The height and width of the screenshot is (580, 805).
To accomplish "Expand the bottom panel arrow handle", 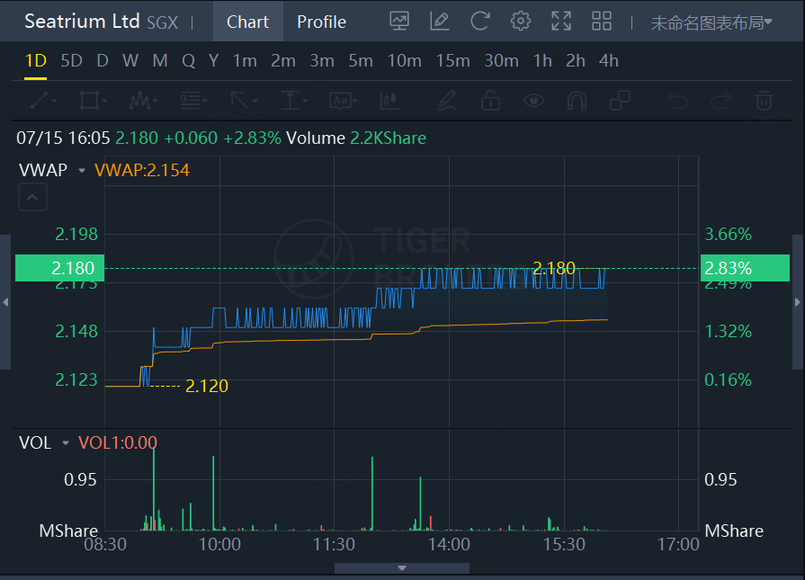I will [x=402, y=568].
